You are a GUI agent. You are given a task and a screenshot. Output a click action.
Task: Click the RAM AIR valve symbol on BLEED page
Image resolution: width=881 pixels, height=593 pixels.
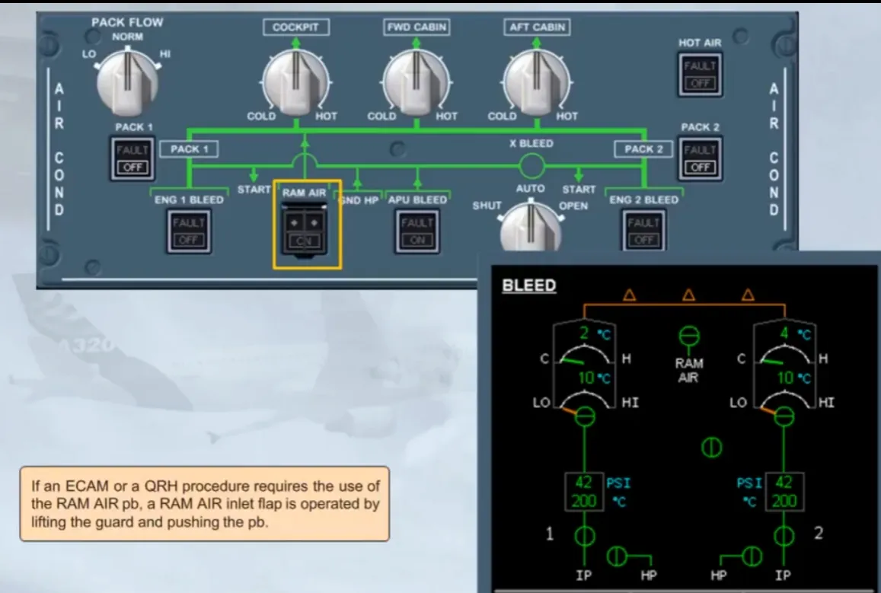coord(689,336)
